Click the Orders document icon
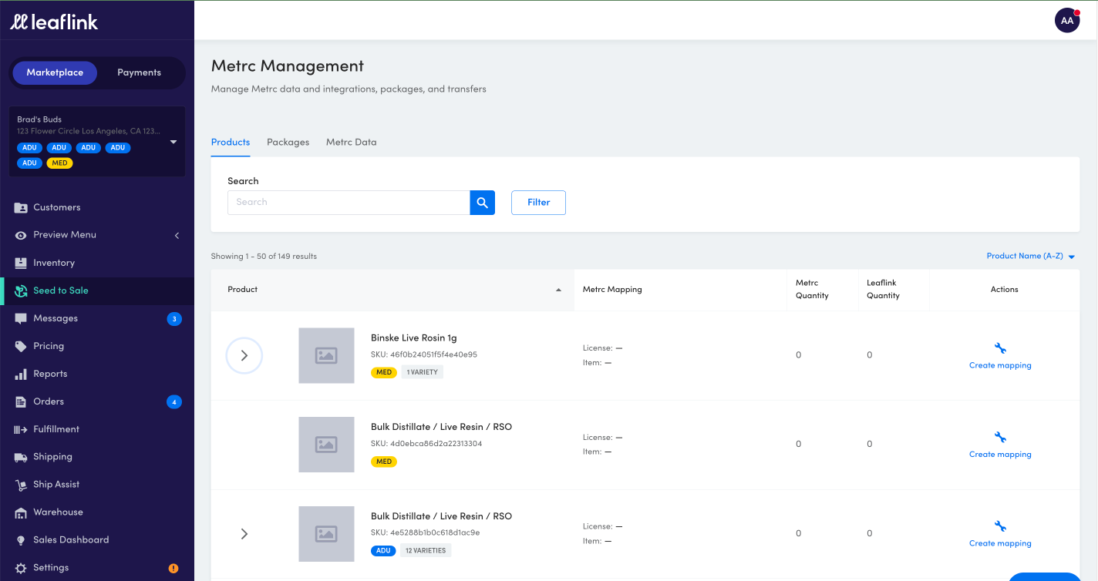Viewport: 1098px width, 581px height. pos(21,401)
